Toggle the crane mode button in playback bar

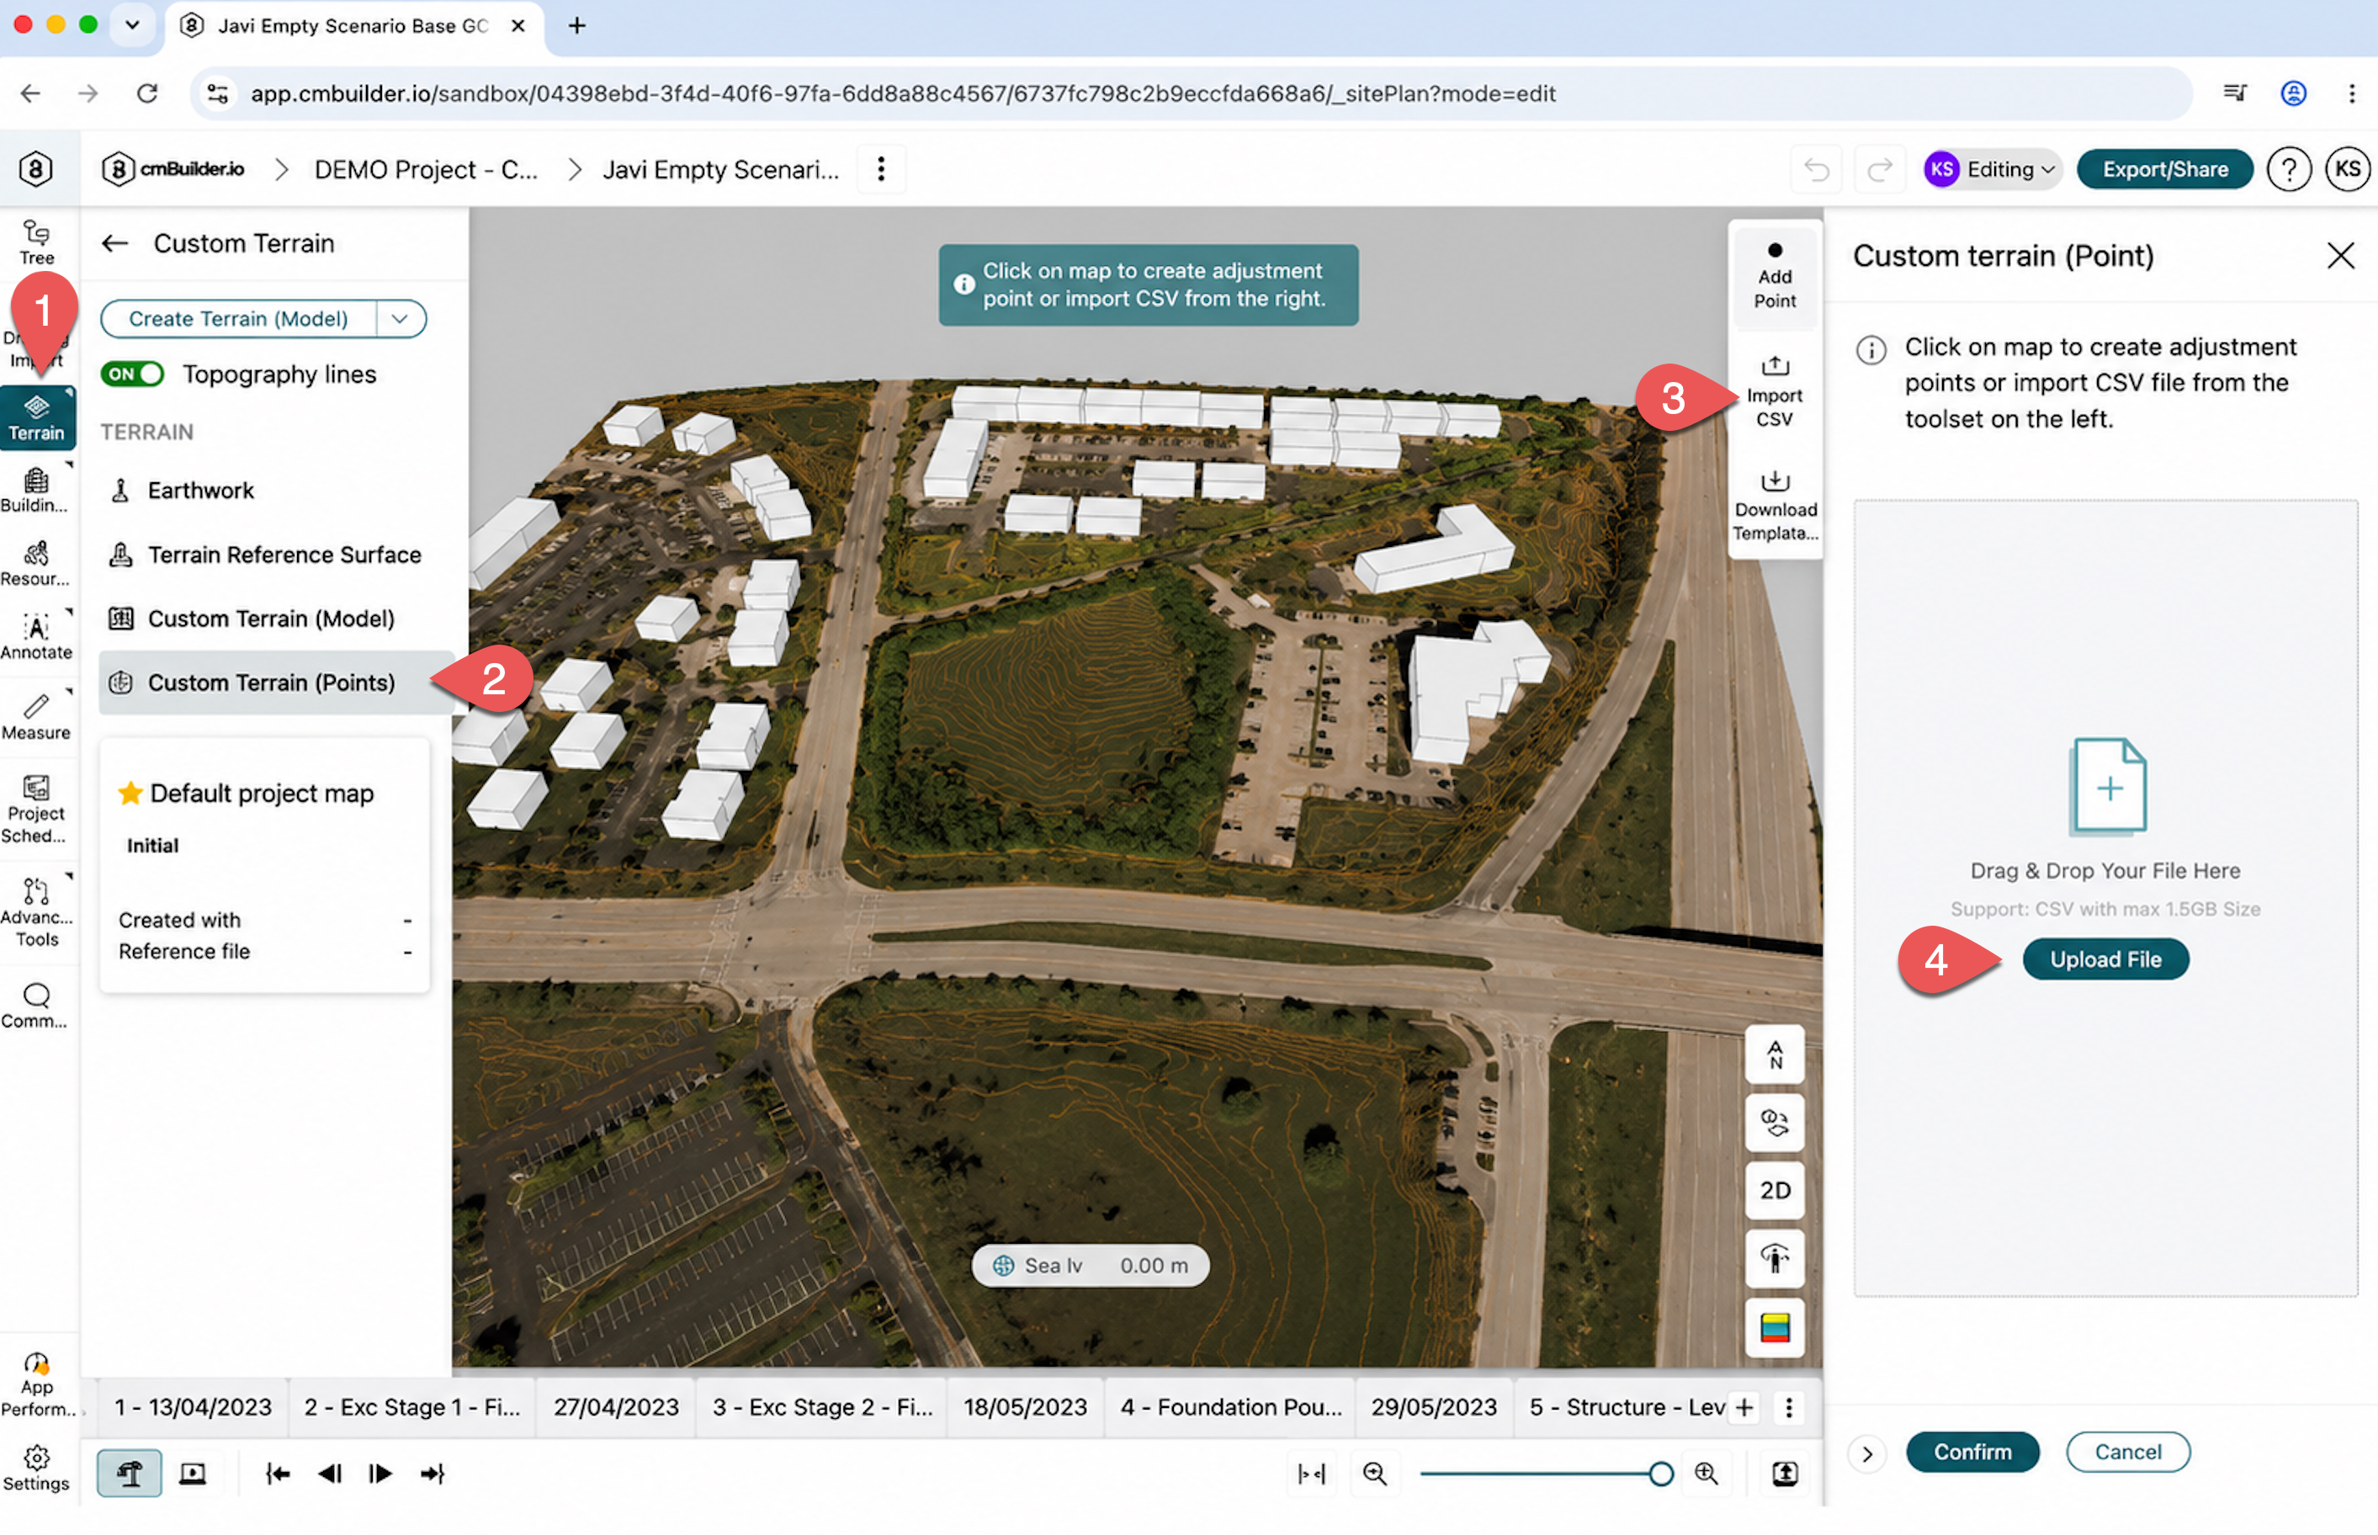click(x=130, y=1474)
